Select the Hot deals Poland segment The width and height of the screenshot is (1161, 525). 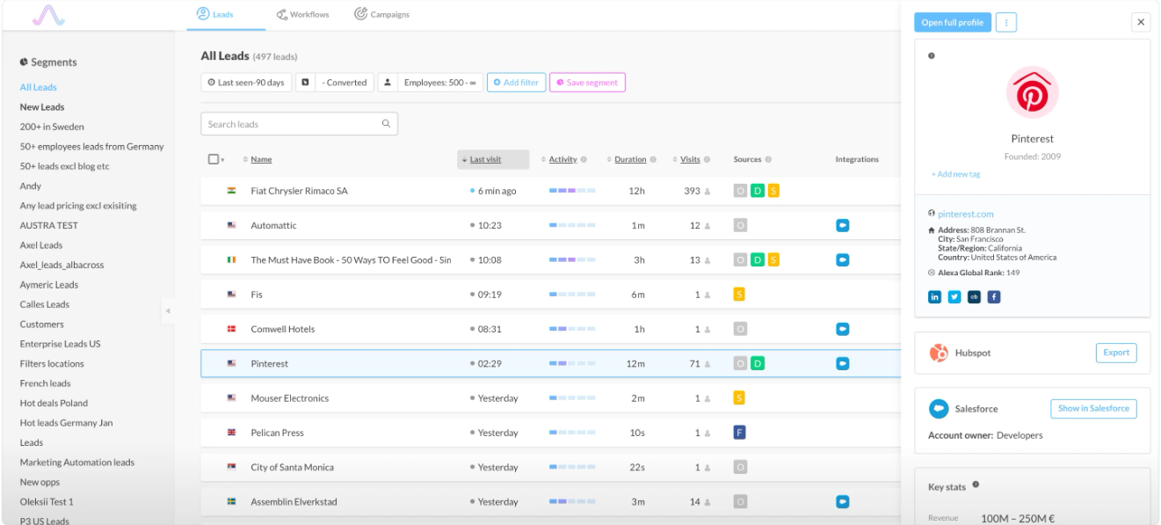point(54,403)
